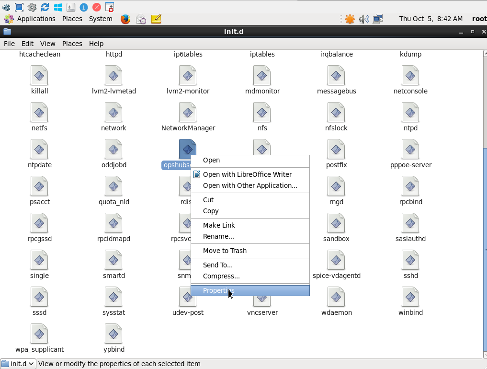Click the Compress... option
The image size is (487, 369).
pos(221,276)
